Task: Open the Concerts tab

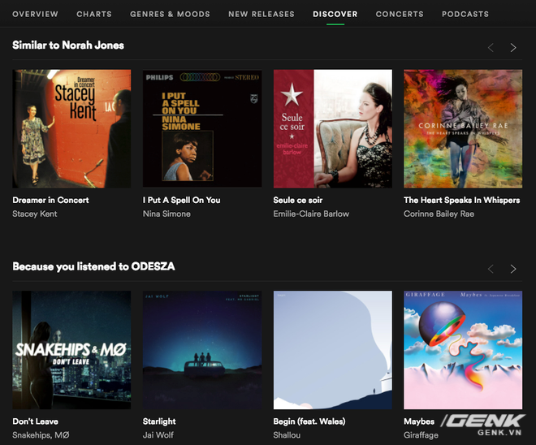Action: [400, 14]
